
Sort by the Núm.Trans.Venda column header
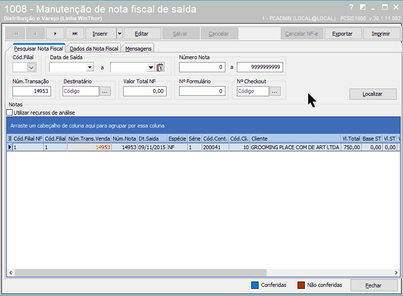pyautogui.click(x=89, y=139)
